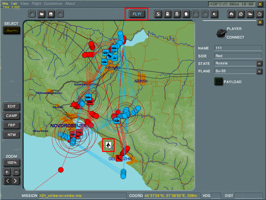Image resolution: width=266 pixels, height=200 pixels.
Task: Click the right arrow below zoom controls
Action: coord(15,181)
